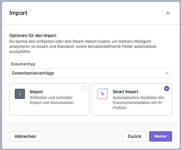Click 'Einfacher und schneller Import von Dokumenten' text
The height and width of the screenshot is (150, 181).
click(x=52, y=100)
